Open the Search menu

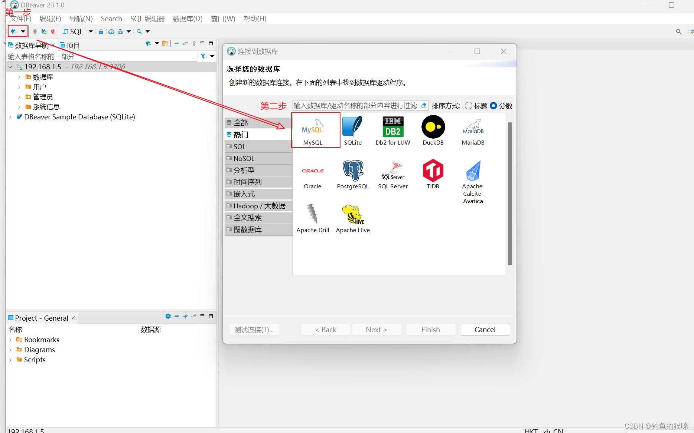pyautogui.click(x=111, y=19)
